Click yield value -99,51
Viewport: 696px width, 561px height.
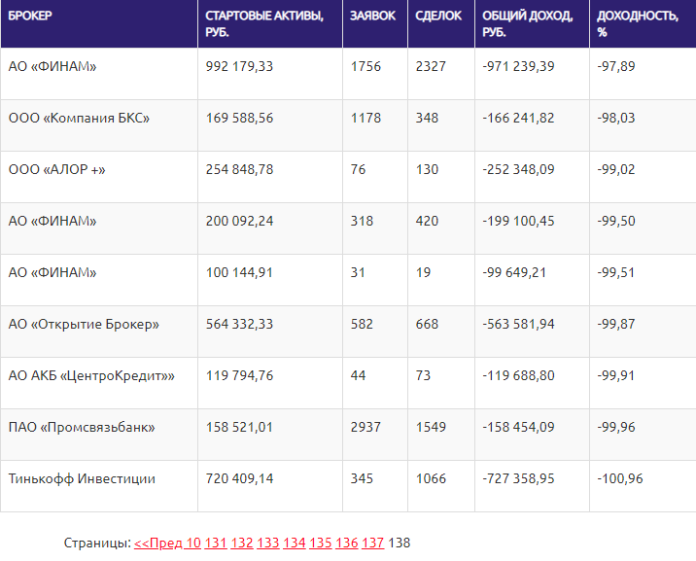616,272
